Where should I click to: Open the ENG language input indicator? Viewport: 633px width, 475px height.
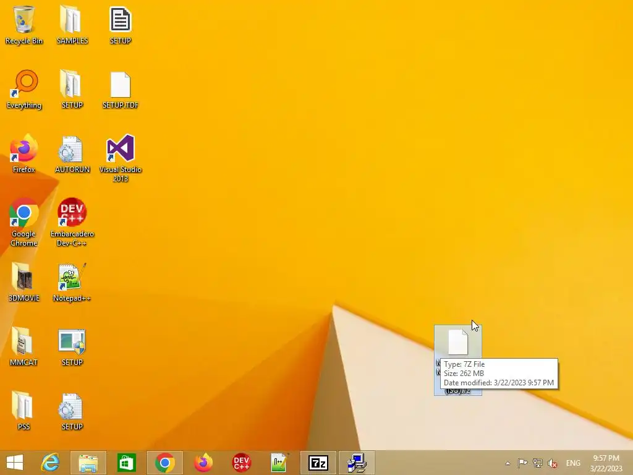click(573, 463)
